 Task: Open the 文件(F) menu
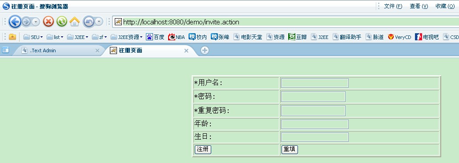pyautogui.click(x=393, y=6)
